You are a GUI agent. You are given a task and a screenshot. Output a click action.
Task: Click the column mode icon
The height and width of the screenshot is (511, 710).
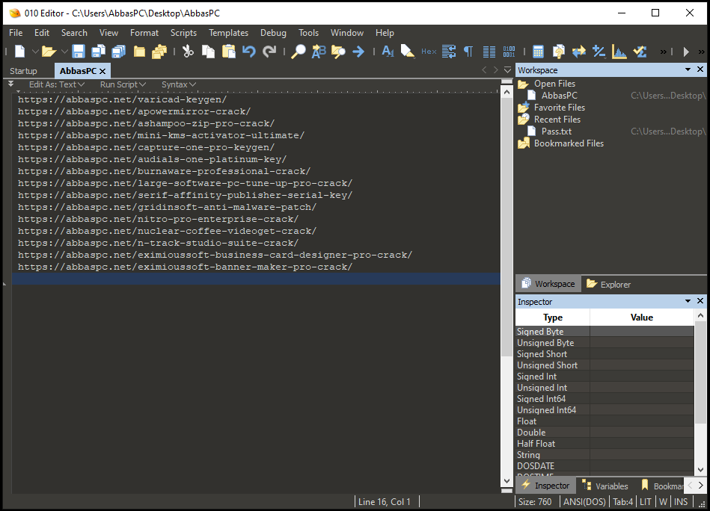click(489, 52)
